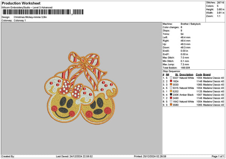Click the Max Stitch value 7.0 mm
The width and height of the screenshot is (226, 159).
tap(185, 58)
